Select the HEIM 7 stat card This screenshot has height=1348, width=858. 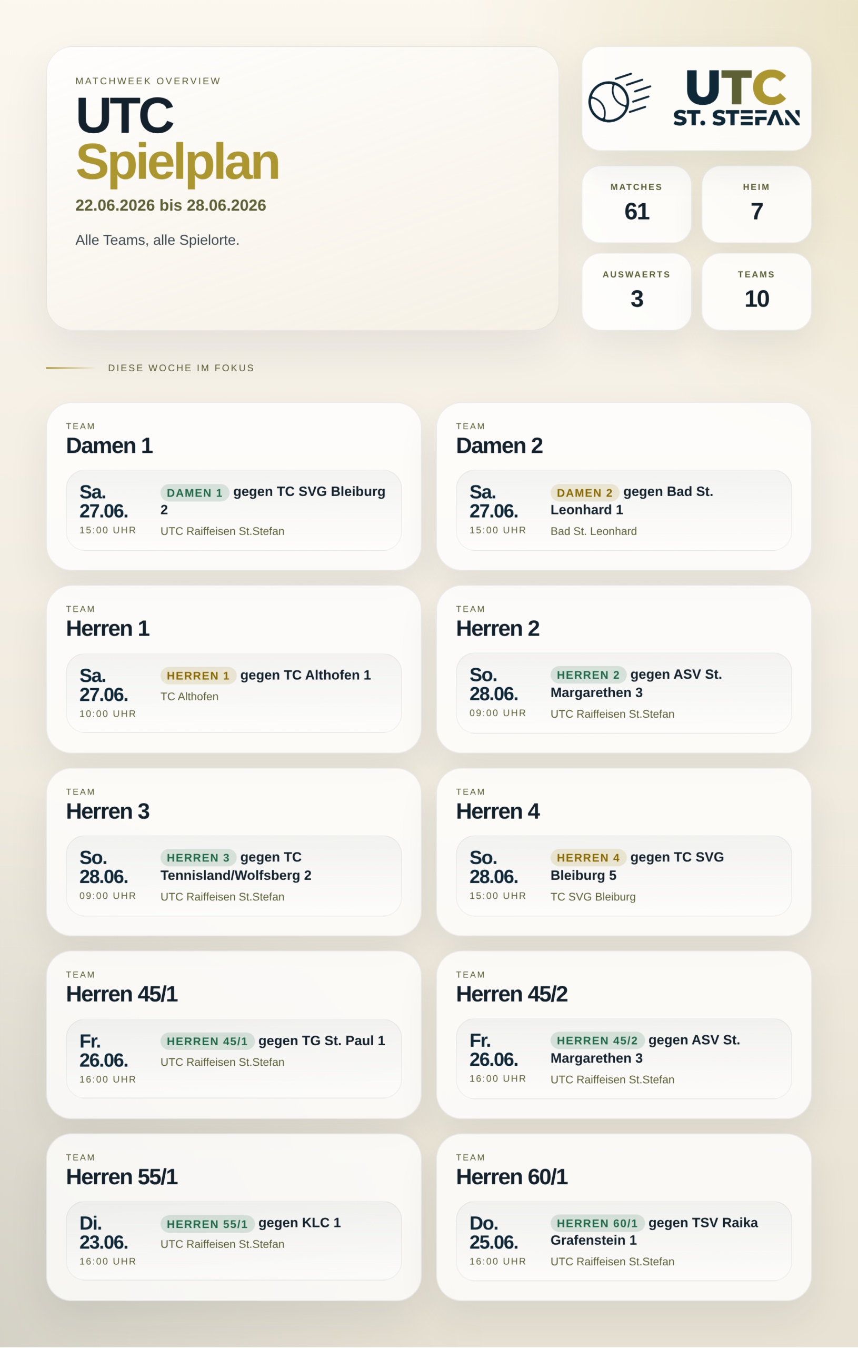tap(756, 204)
